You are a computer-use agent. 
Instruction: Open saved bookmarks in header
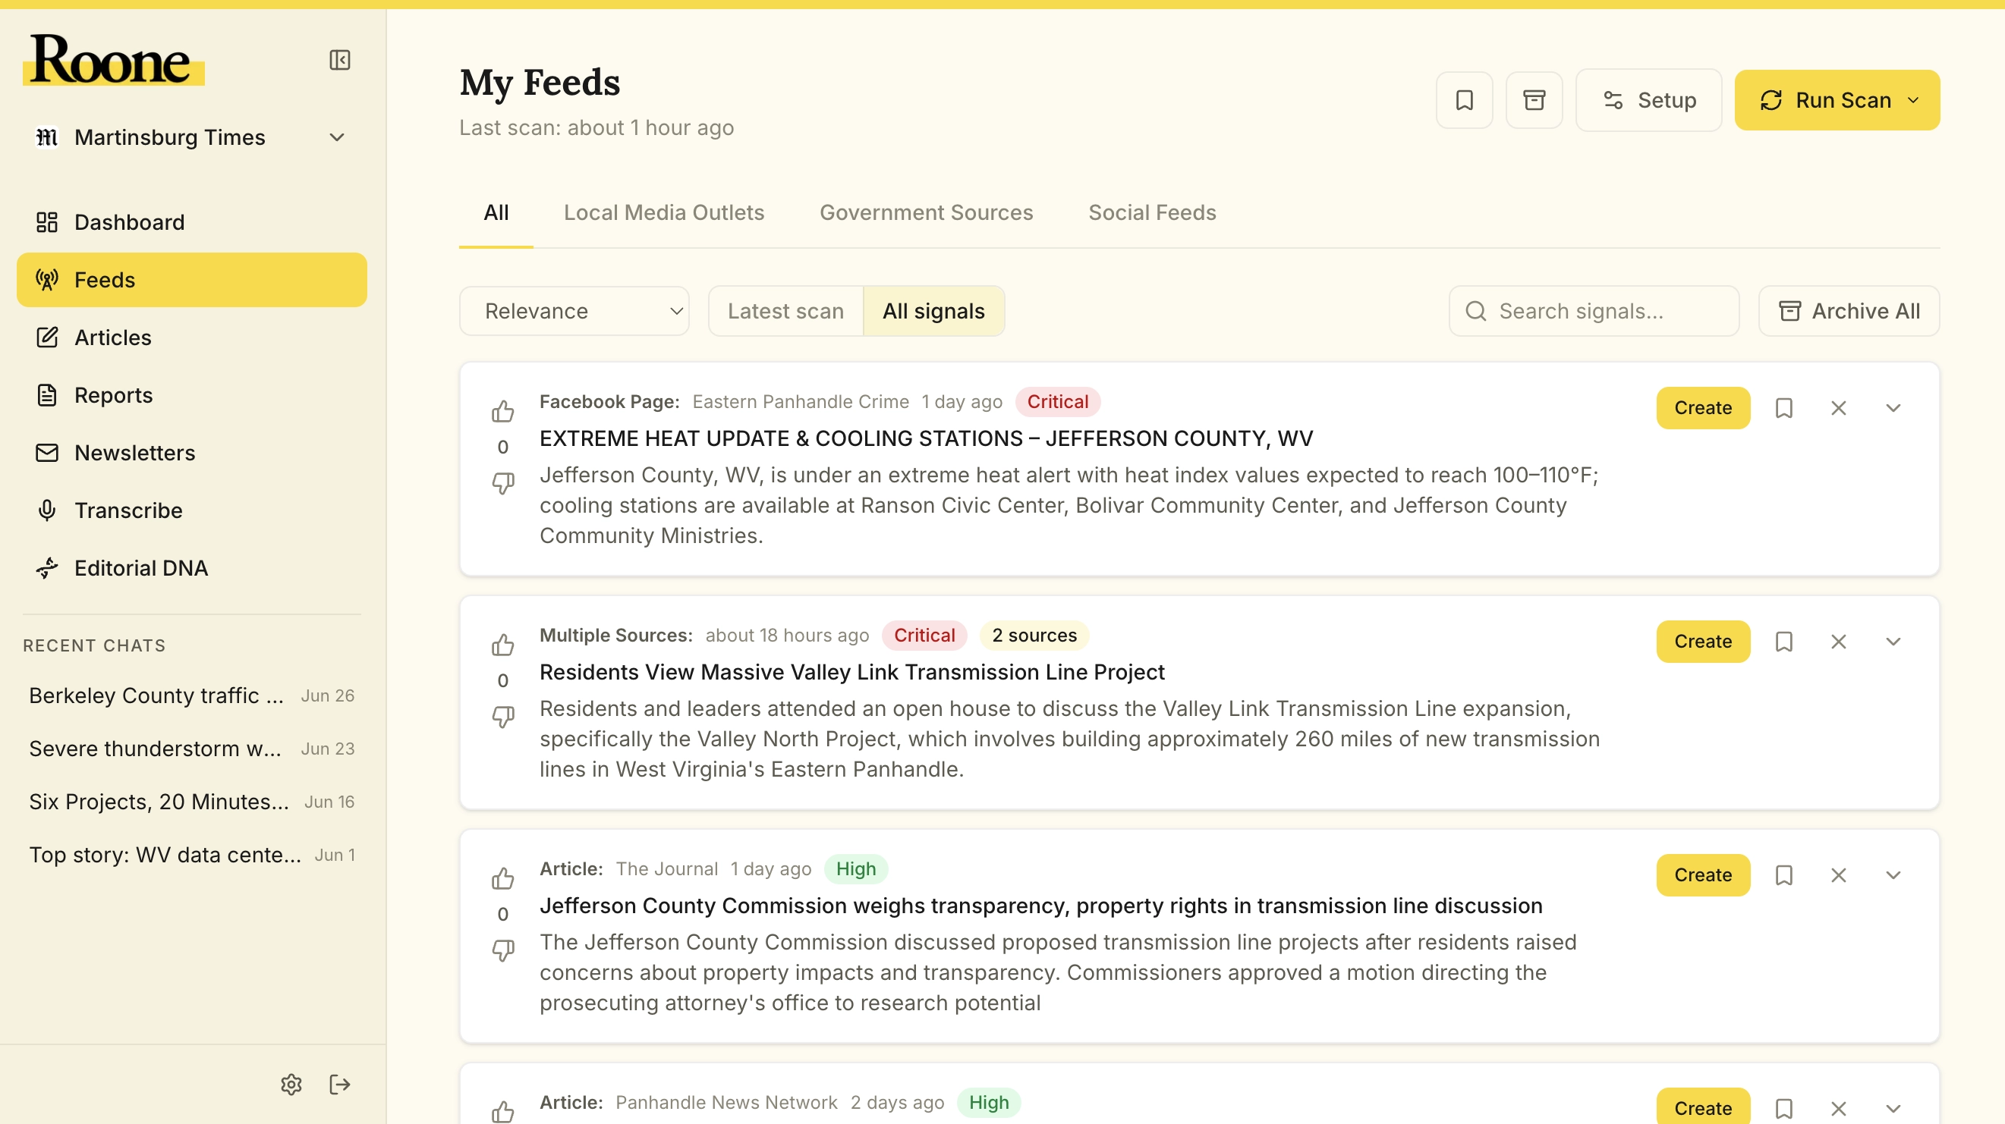click(x=1464, y=100)
